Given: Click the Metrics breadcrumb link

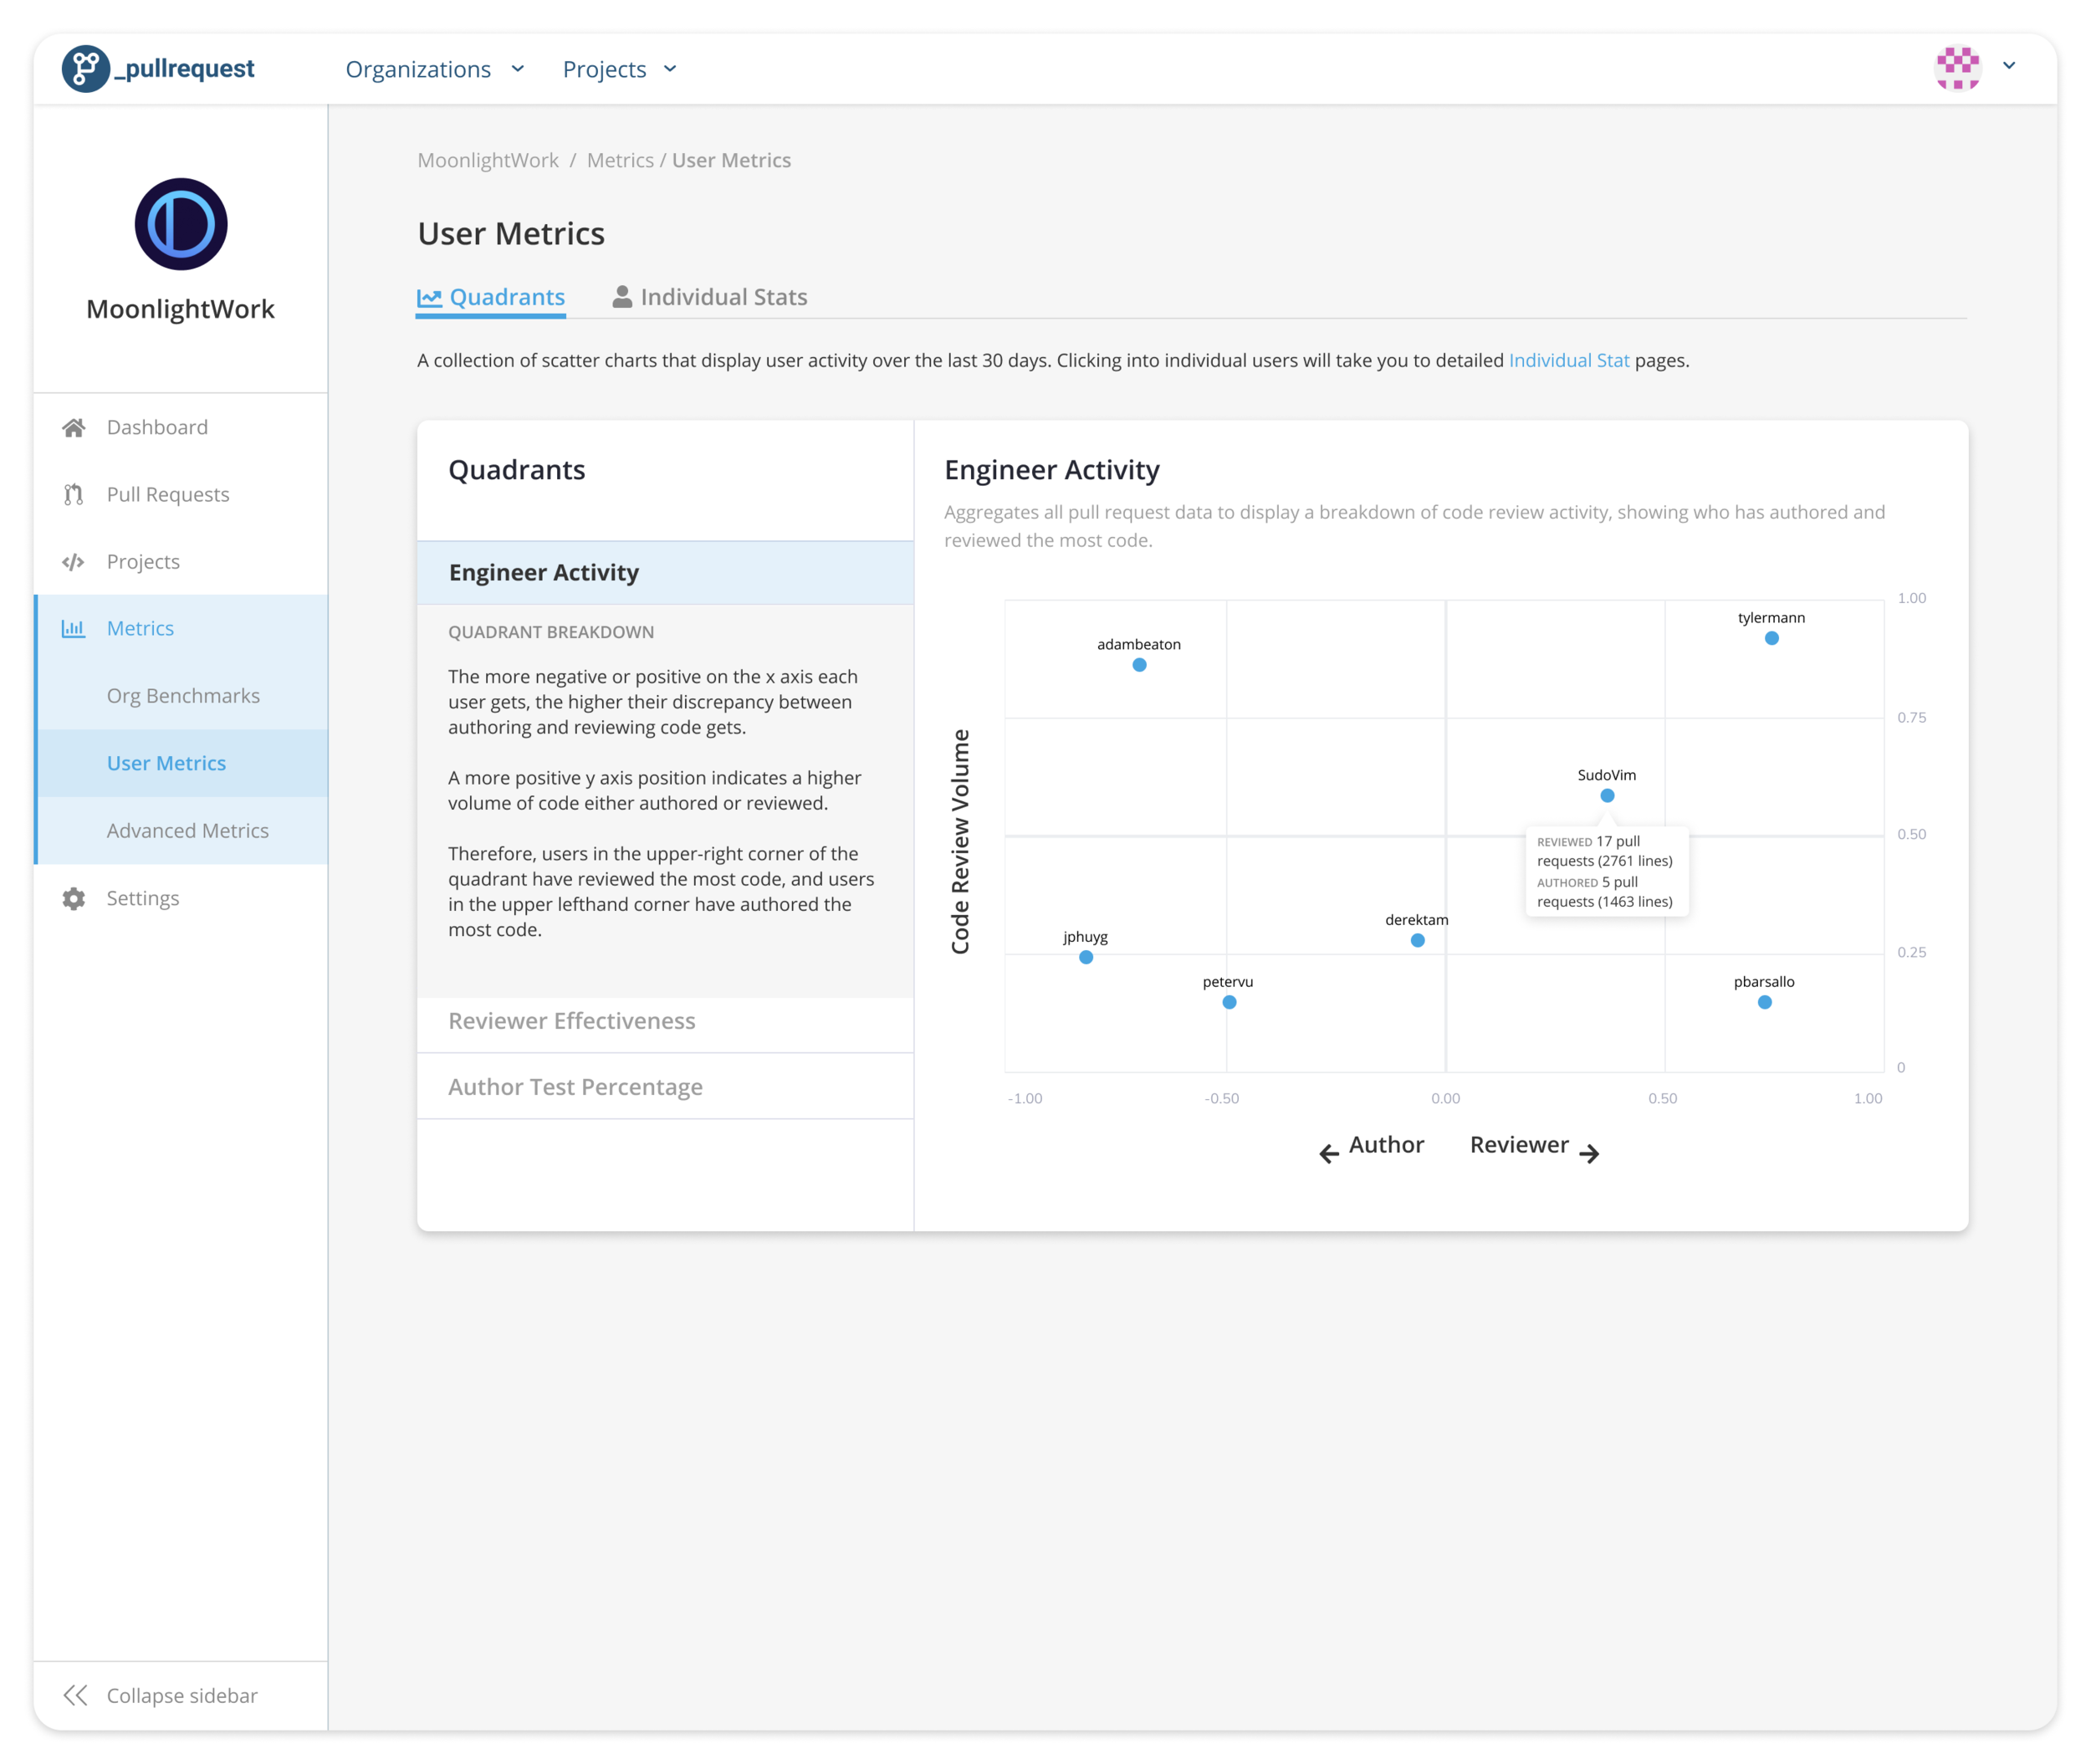Looking at the screenshot, I should (x=620, y=161).
